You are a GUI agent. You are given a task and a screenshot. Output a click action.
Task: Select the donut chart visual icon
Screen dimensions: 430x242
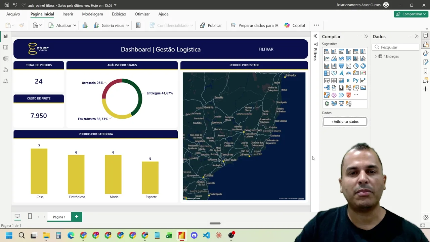363,66
